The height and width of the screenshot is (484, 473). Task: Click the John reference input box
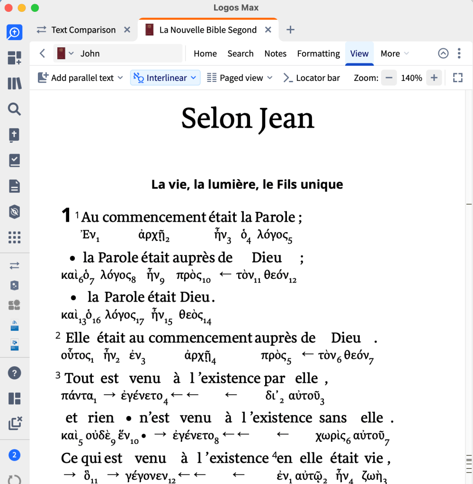128,53
